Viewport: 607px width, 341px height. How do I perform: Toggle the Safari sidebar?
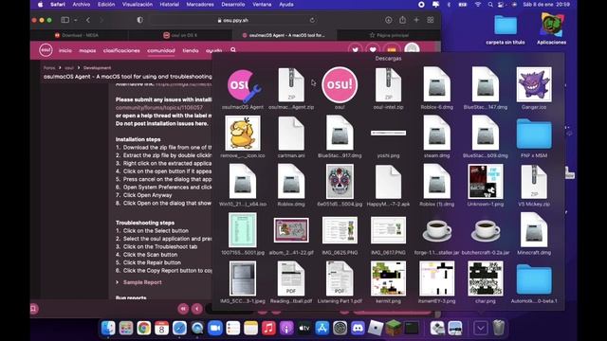click(65, 20)
